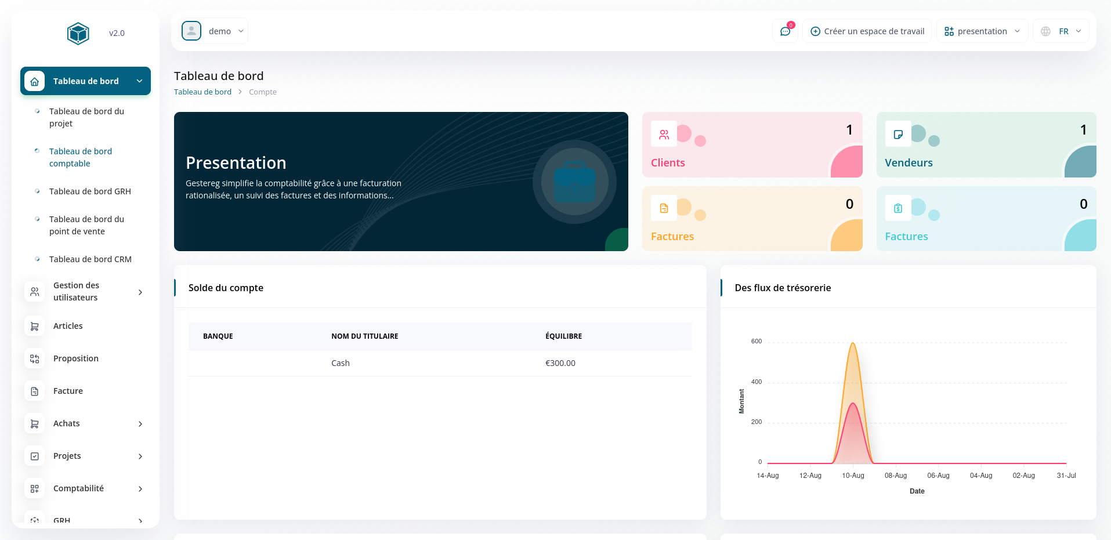Click the Facture document icon in sidebar

point(35,391)
